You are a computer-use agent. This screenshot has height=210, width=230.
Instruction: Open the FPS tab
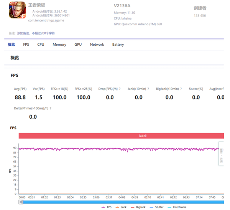tap(26, 45)
